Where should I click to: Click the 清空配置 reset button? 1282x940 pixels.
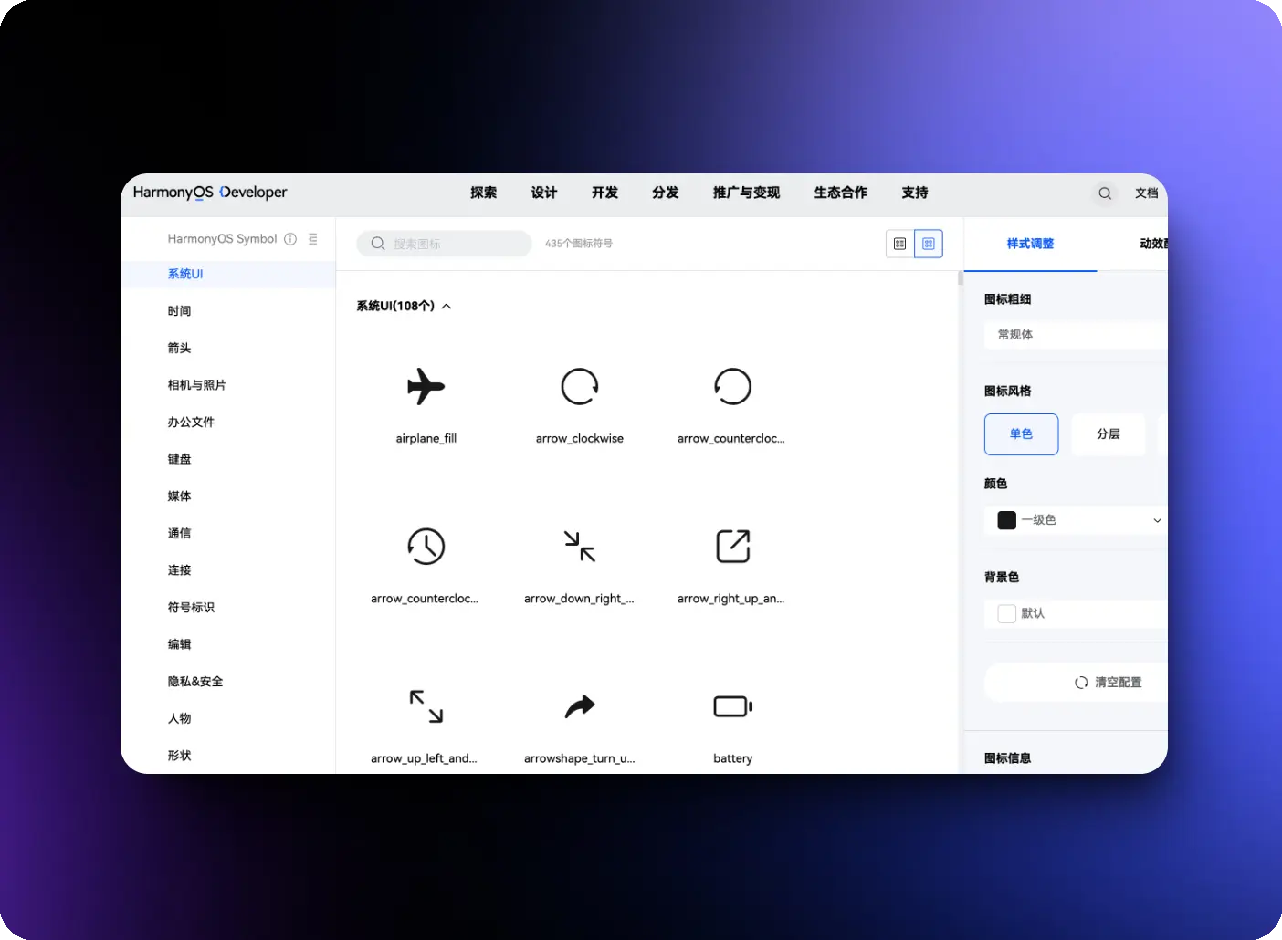tap(1108, 683)
